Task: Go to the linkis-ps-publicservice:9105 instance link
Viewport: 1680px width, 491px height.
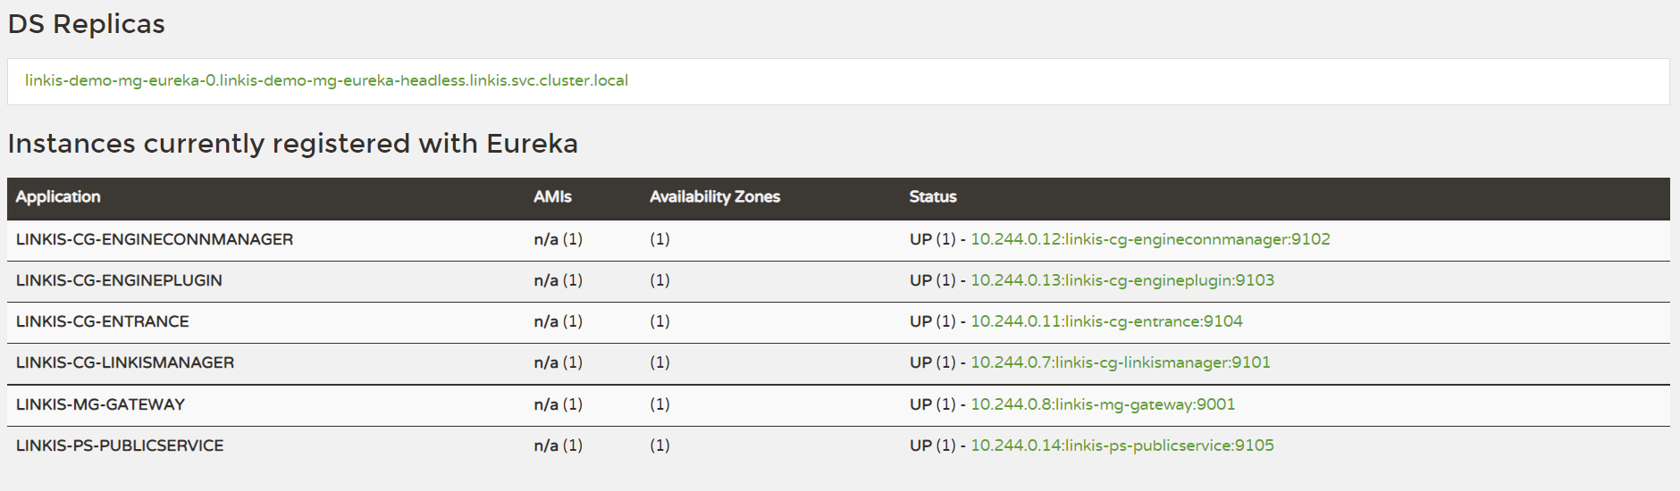Action: [1122, 445]
